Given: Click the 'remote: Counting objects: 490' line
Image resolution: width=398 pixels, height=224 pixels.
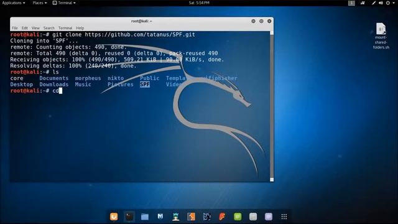Looking at the screenshot, I should (x=68, y=47).
